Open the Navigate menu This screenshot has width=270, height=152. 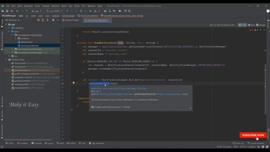(x=28, y=6)
